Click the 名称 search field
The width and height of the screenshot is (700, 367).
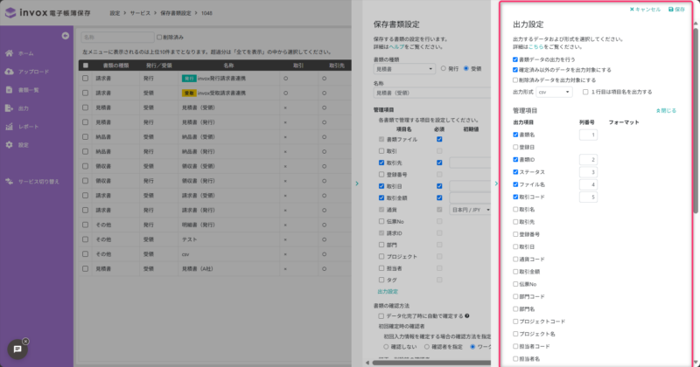[117, 38]
